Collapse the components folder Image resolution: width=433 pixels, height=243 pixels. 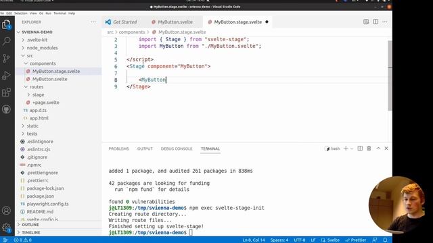59,63
